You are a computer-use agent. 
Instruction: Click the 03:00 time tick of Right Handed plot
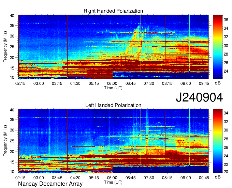(x=39, y=83)
